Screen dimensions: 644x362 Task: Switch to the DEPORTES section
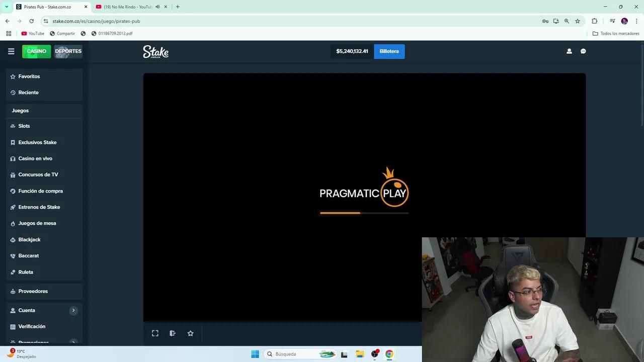pos(68,51)
